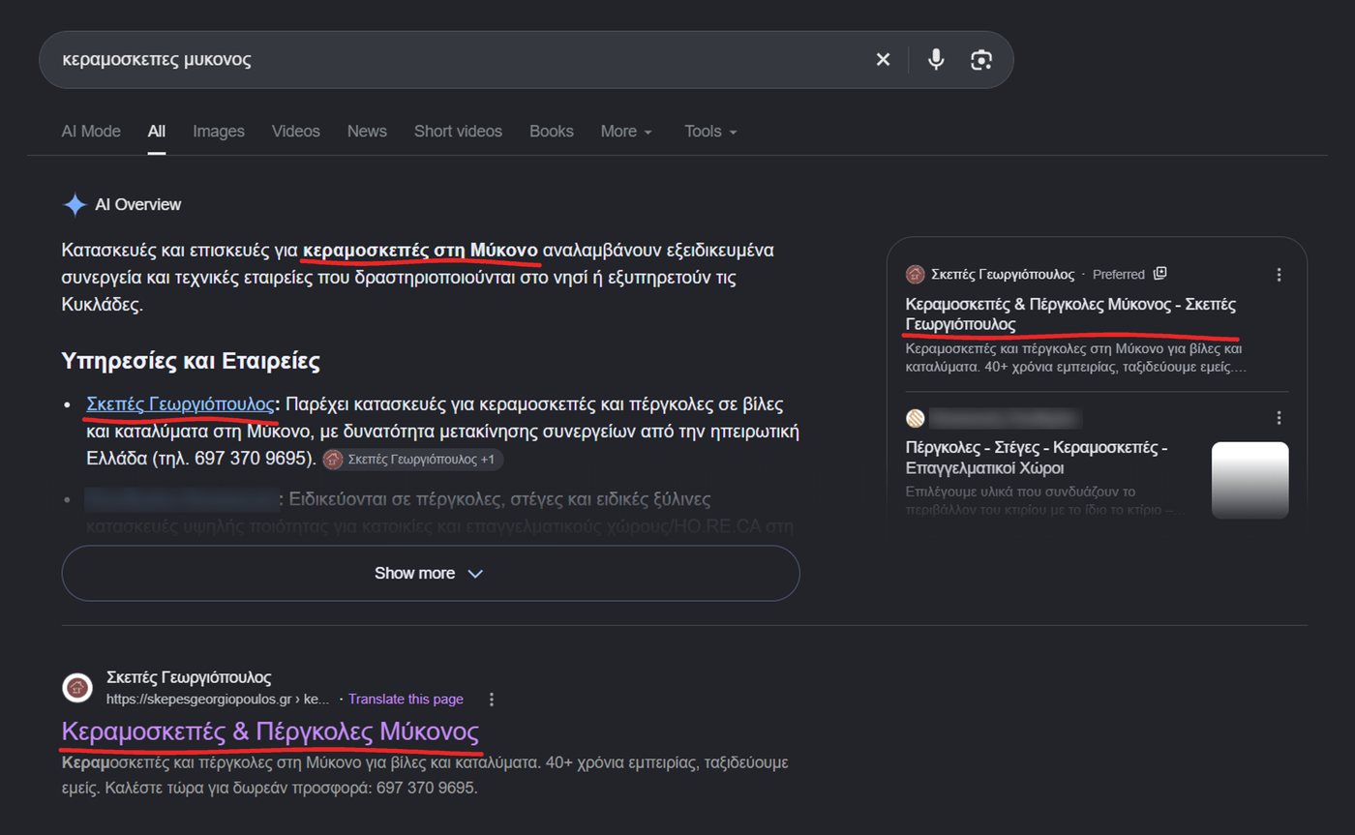Select the Images tab

[x=219, y=132]
